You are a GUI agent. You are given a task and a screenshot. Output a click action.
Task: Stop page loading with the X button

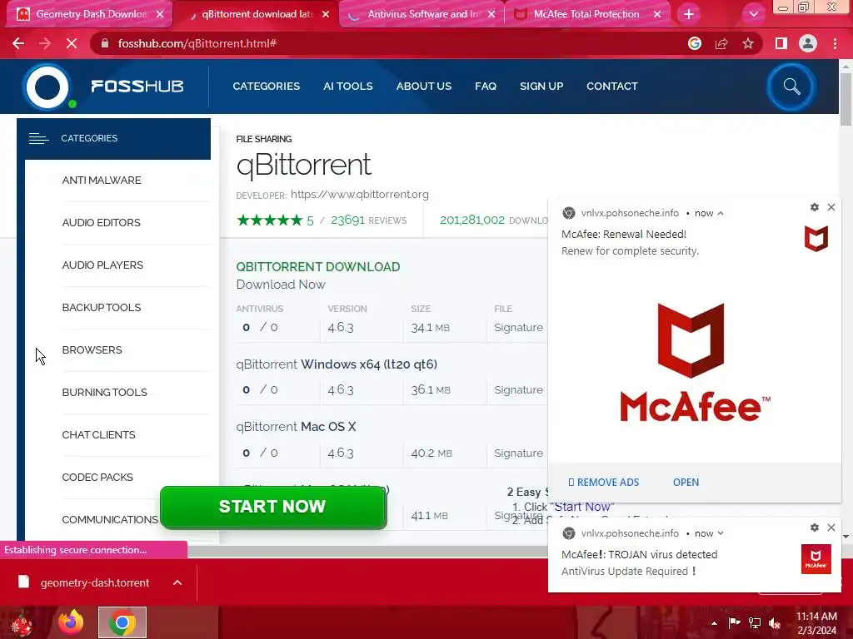72,43
